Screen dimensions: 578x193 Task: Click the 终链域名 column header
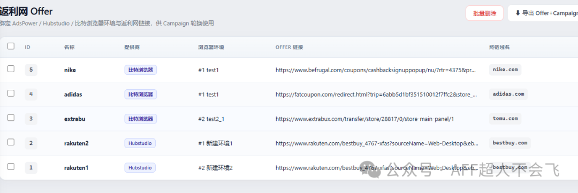499,47
